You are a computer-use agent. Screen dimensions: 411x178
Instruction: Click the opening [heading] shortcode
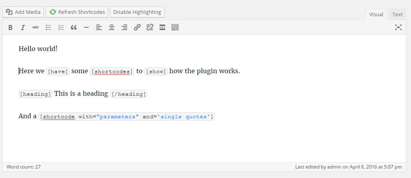[x=35, y=94]
